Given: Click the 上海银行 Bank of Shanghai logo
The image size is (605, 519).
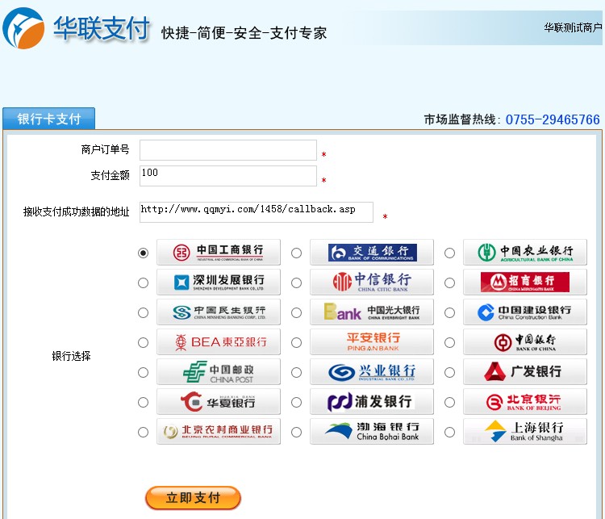Looking at the screenshot, I should pos(525,431).
